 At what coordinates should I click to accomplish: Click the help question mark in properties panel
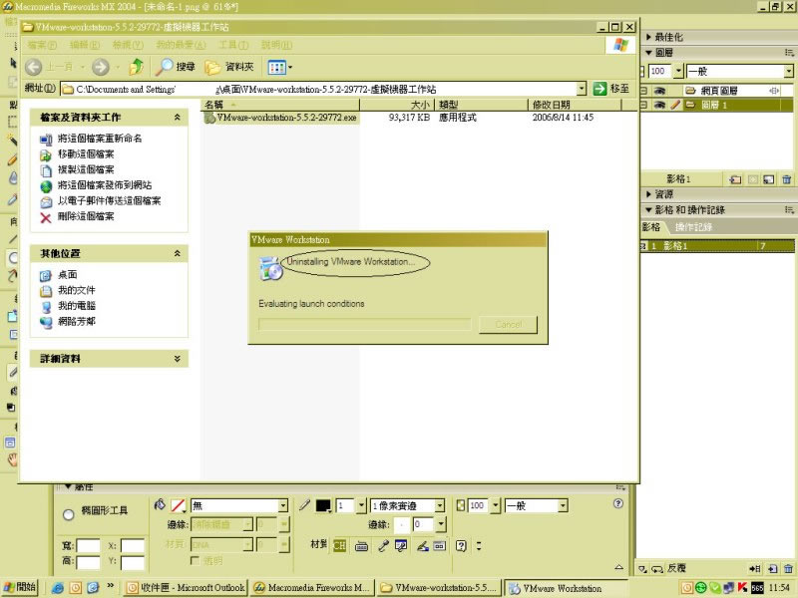[617, 503]
